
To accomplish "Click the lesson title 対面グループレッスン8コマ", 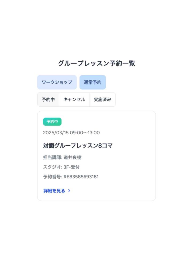I will (78, 145).
